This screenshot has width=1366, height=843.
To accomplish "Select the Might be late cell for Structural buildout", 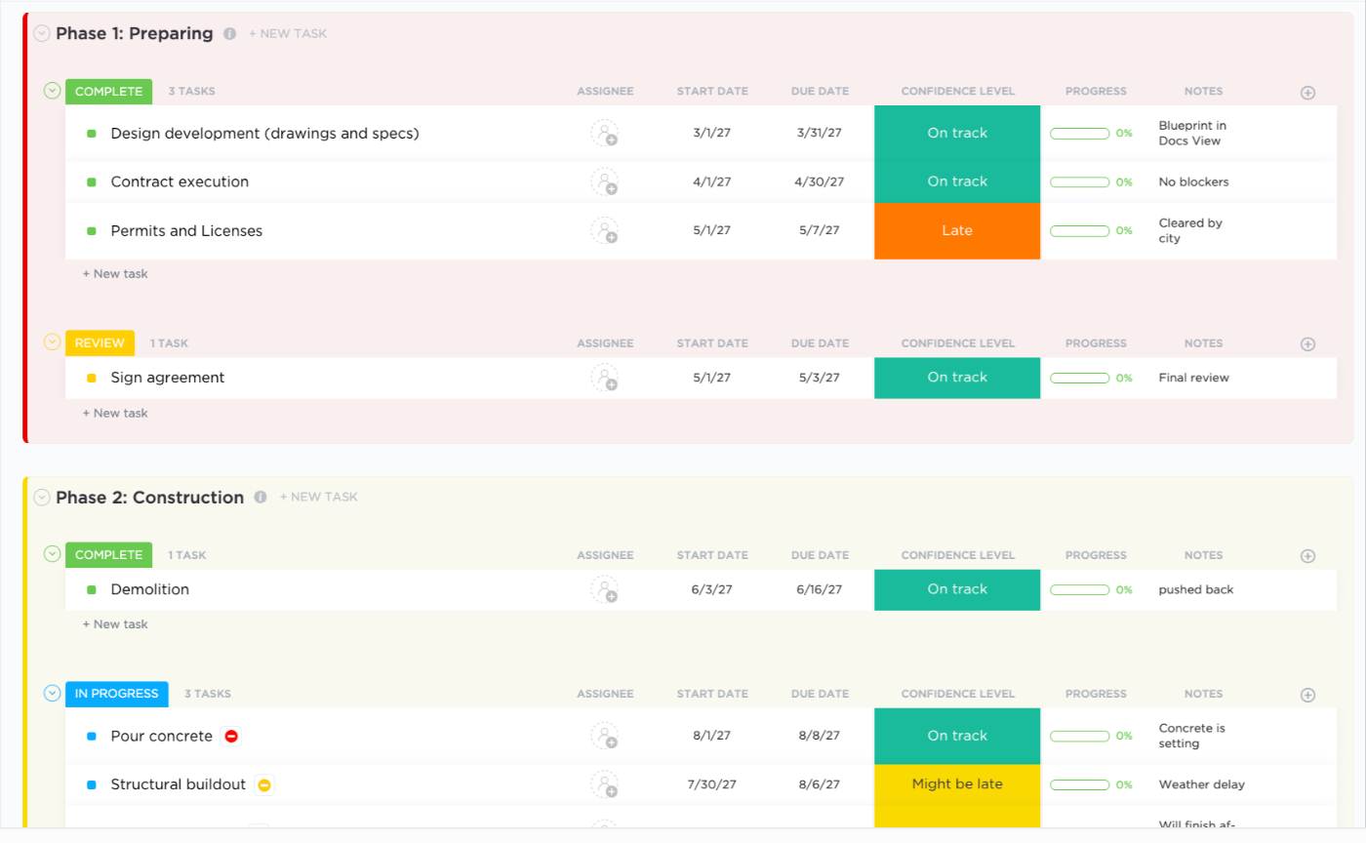I will click(x=957, y=784).
